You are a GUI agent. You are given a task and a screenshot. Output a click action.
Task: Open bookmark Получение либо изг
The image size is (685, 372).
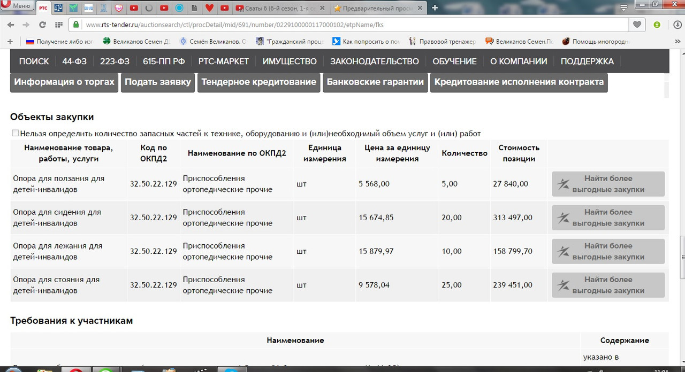tap(59, 41)
